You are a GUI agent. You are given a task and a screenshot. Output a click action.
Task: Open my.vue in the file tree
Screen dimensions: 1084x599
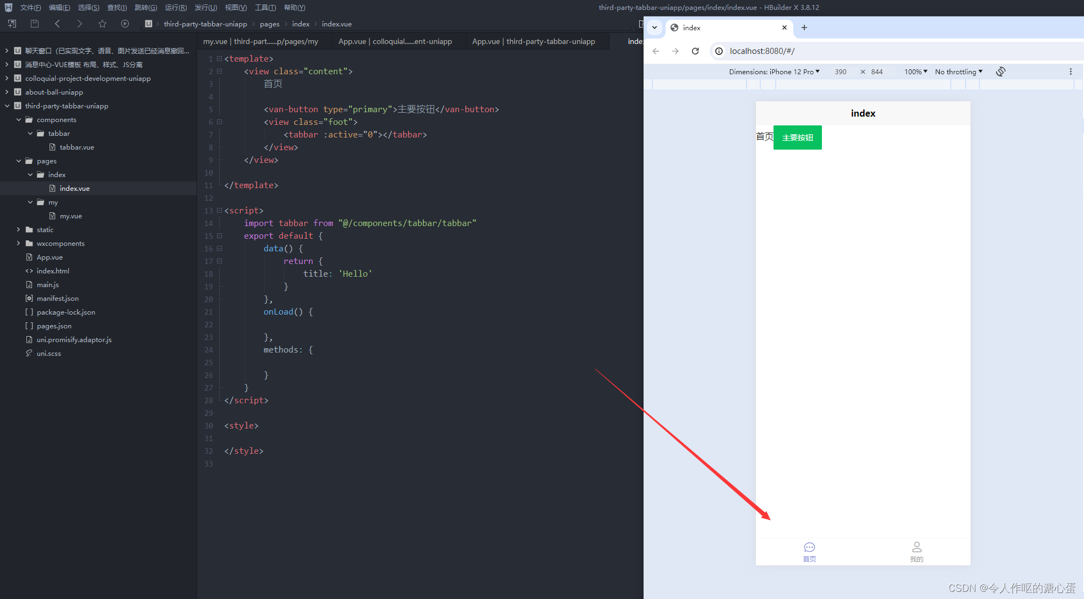click(70, 216)
